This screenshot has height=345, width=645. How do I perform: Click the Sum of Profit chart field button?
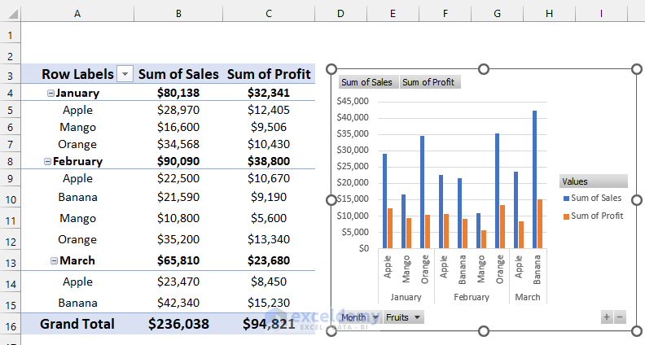tap(429, 82)
